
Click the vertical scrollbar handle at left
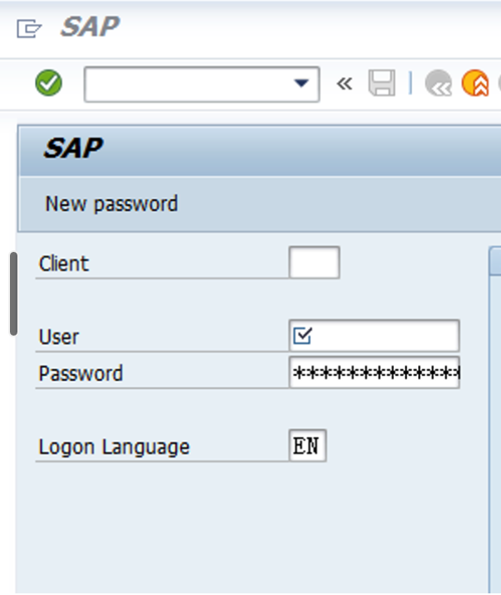(x=13, y=293)
